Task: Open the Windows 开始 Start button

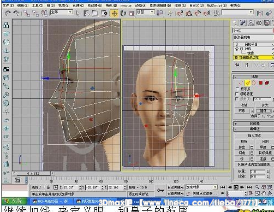Action: click(14, 202)
